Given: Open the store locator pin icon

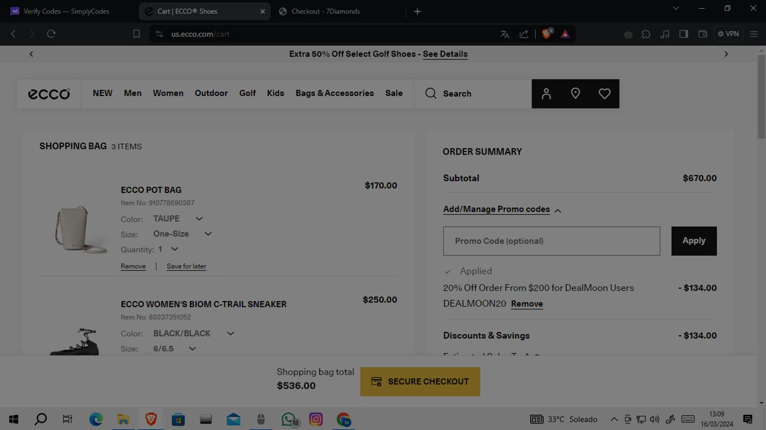Looking at the screenshot, I should [576, 94].
